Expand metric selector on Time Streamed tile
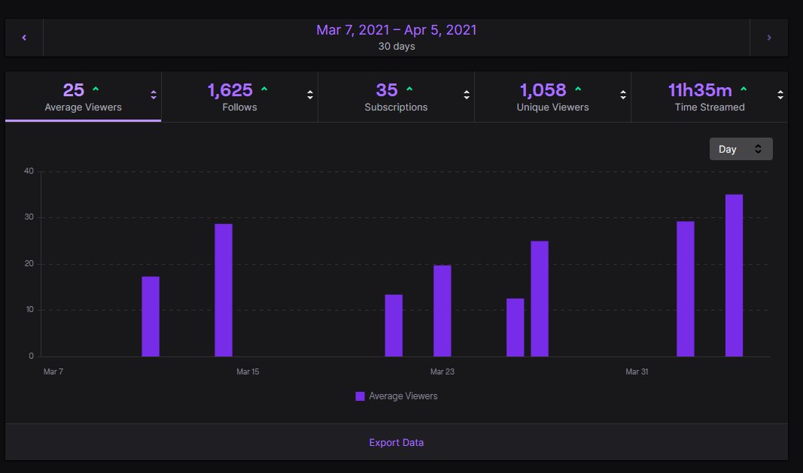The height and width of the screenshot is (473, 803). click(780, 96)
